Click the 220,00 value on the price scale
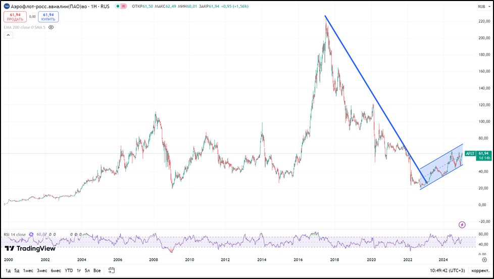 [484, 21]
